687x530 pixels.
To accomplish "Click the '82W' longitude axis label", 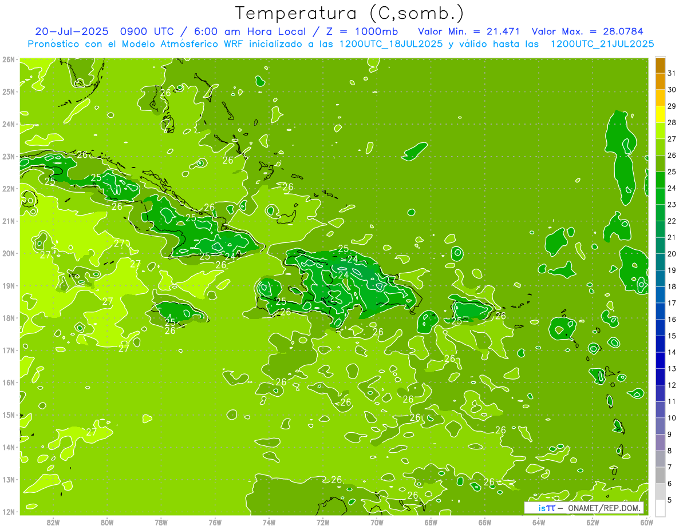I will [53, 522].
